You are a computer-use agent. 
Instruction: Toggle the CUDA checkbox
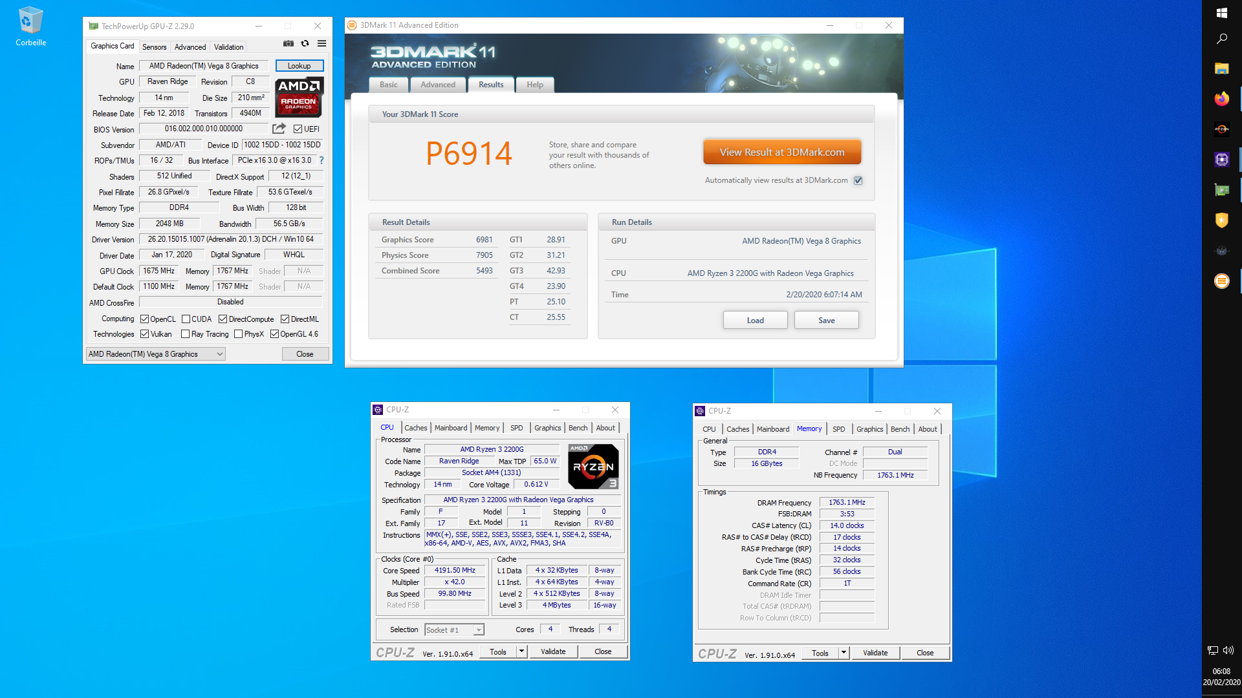186,319
